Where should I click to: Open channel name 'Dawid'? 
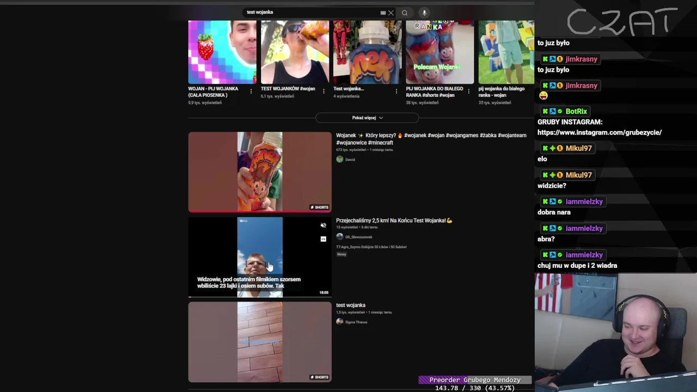350,160
